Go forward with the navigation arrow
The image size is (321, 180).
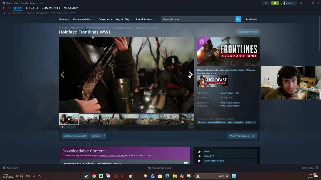pyautogui.click(x=9, y=8)
